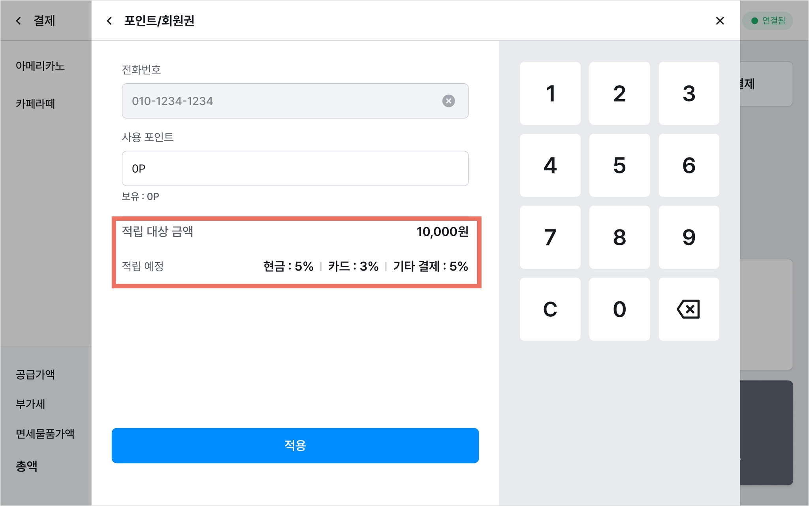The width and height of the screenshot is (809, 506).
Task: Tap keypad number 7
Action: [x=550, y=237]
